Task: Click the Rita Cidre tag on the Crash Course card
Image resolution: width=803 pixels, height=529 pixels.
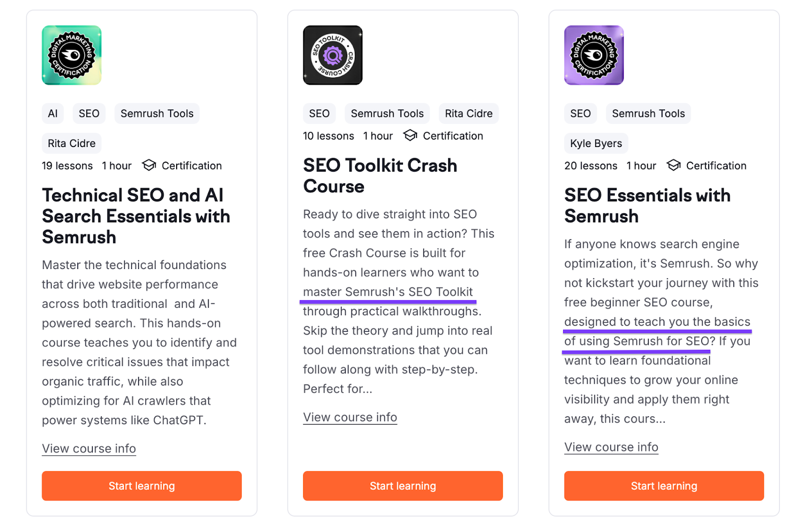Action: pos(468,113)
